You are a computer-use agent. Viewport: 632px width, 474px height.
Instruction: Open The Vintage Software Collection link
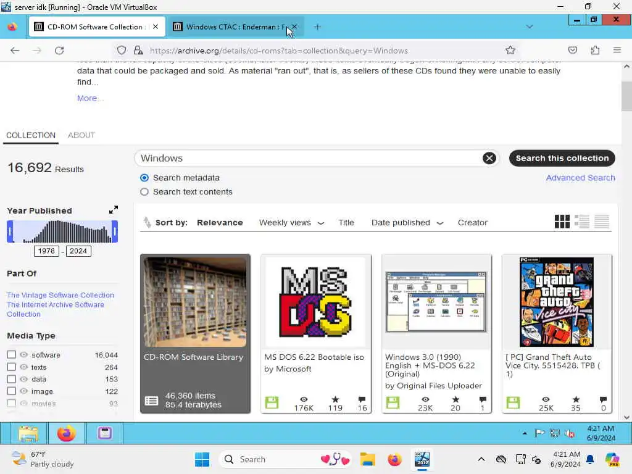pyautogui.click(x=60, y=295)
